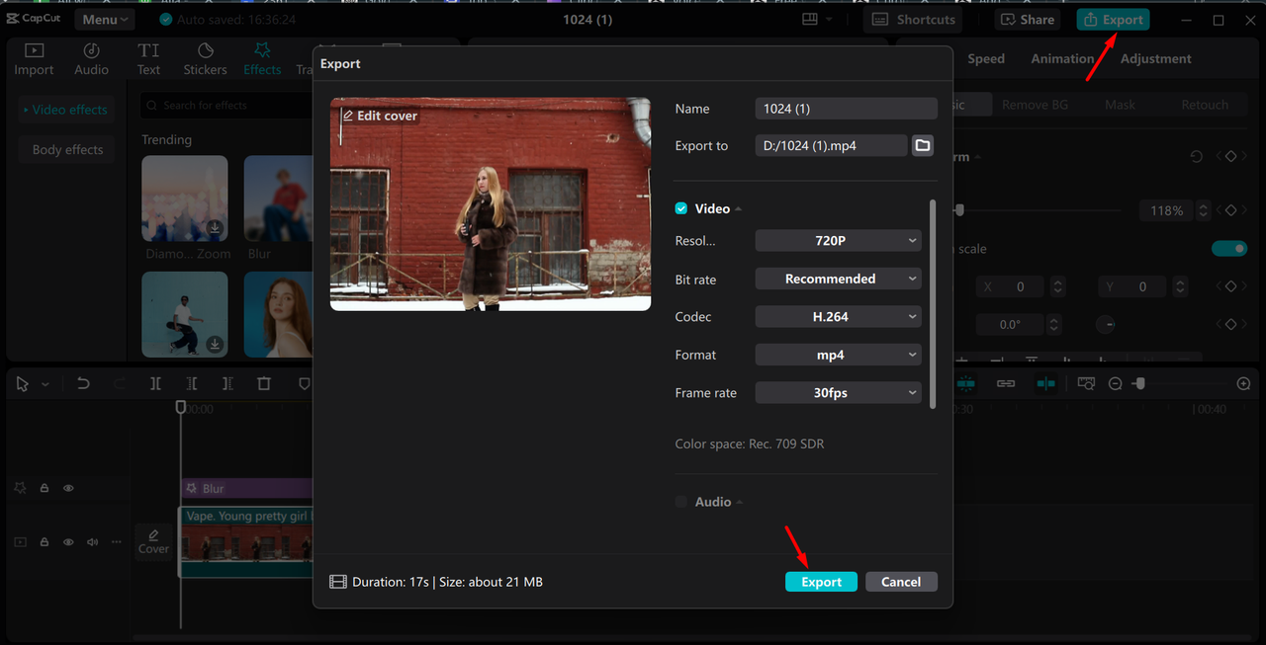Open the Frame rate 30fps dropdown
The height and width of the screenshot is (645, 1266).
[x=838, y=392]
